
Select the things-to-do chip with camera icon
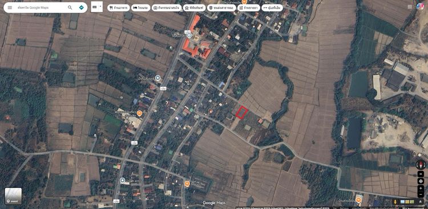167,8
